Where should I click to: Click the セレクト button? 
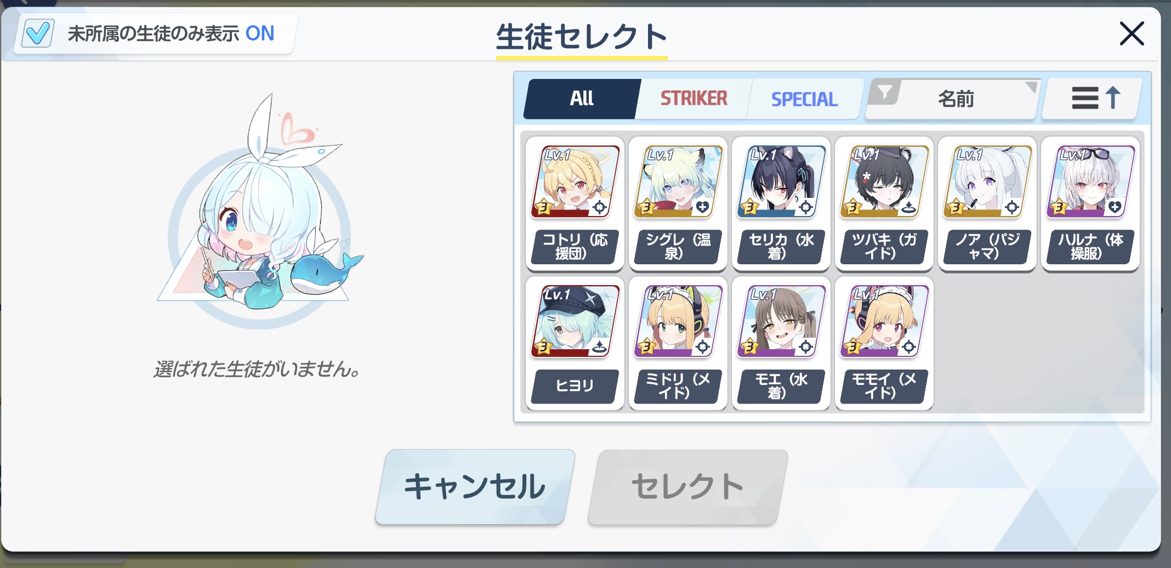coord(687,487)
